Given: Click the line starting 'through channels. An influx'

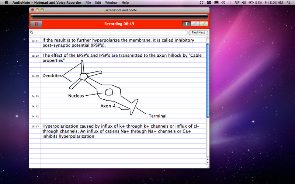Looking at the screenshot, I should (x=117, y=131).
